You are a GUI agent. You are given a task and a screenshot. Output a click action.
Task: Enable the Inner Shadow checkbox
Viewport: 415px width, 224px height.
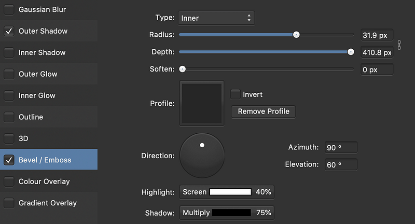tap(9, 52)
